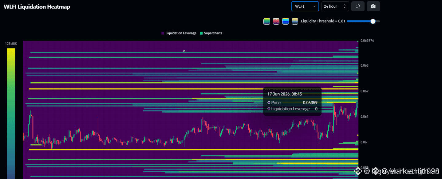Screen dimensions: 442x179
Task: Take a snapshot with the camera icon
Action: coord(373,6)
